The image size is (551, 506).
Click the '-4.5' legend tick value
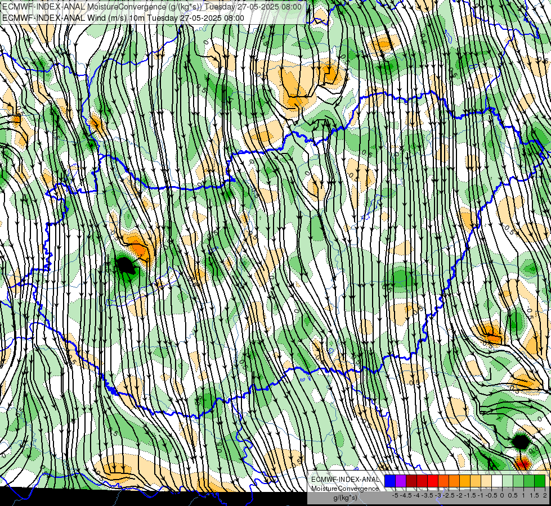click(x=406, y=495)
